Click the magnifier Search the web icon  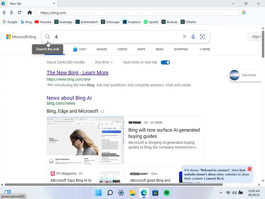48,37
